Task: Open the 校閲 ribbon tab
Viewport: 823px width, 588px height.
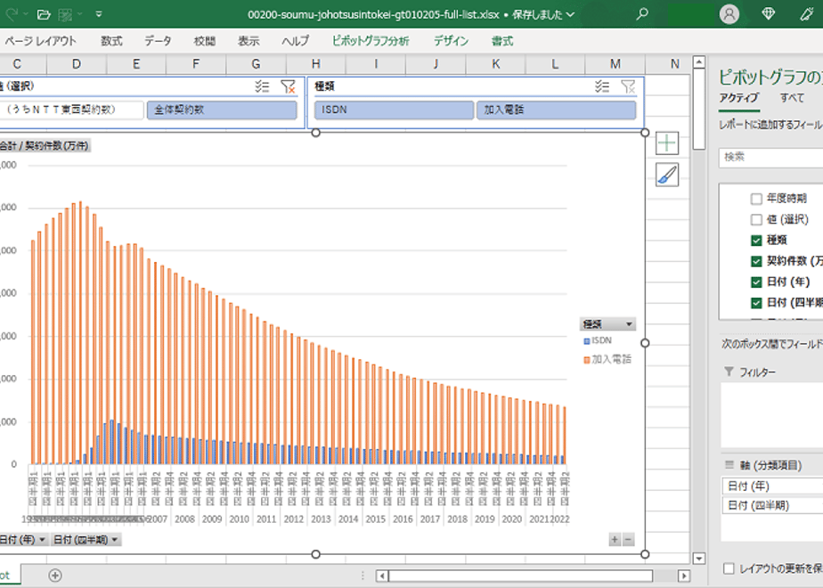Action: pos(204,41)
